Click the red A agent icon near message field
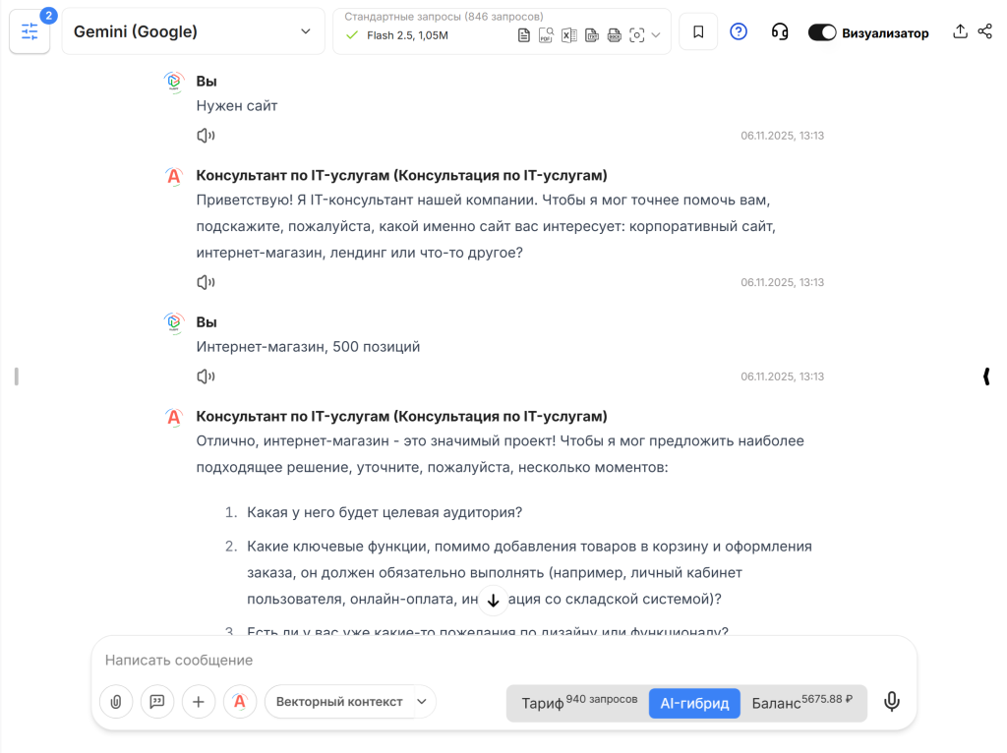 [x=240, y=702]
